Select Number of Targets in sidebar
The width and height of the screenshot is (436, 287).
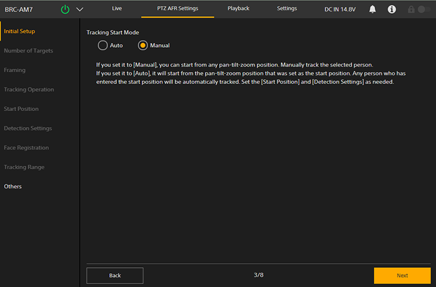[x=28, y=51]
